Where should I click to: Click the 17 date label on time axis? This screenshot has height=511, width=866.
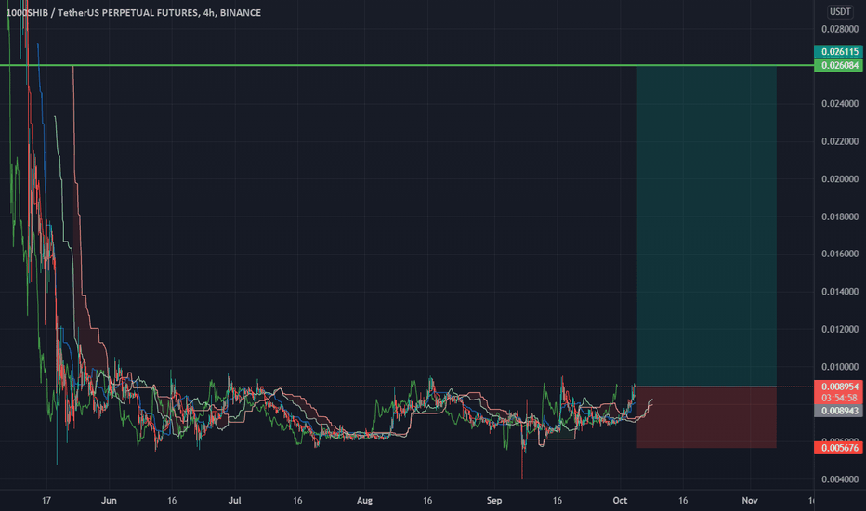tap(46, 500)
